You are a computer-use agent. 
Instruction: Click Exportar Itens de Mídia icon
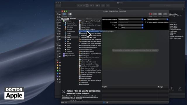click(x=80, y=52)
